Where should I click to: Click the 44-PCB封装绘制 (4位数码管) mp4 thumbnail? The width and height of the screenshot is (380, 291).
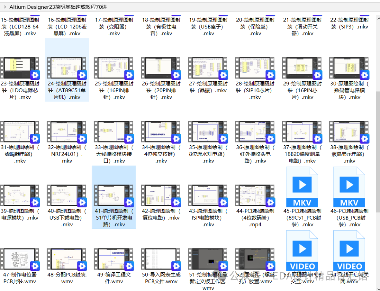[x=255, y=196]
